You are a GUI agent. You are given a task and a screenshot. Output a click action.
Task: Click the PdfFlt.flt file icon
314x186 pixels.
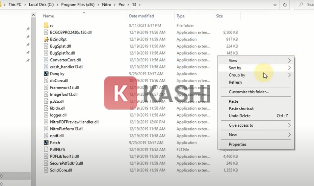[x=46, y=149]
